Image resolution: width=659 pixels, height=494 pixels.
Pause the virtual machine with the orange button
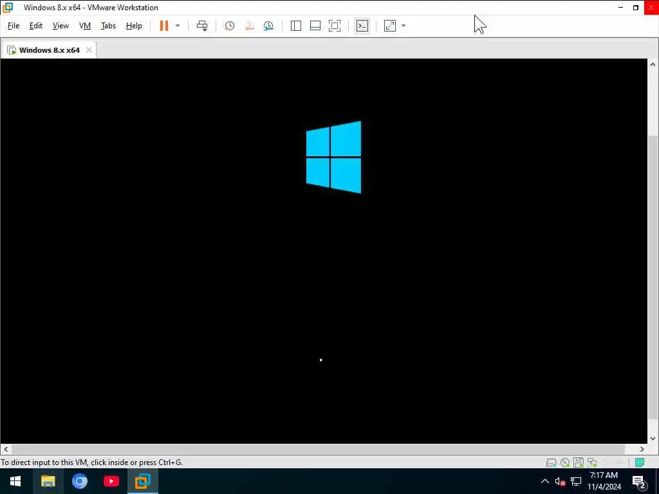(x=164, y=26)
